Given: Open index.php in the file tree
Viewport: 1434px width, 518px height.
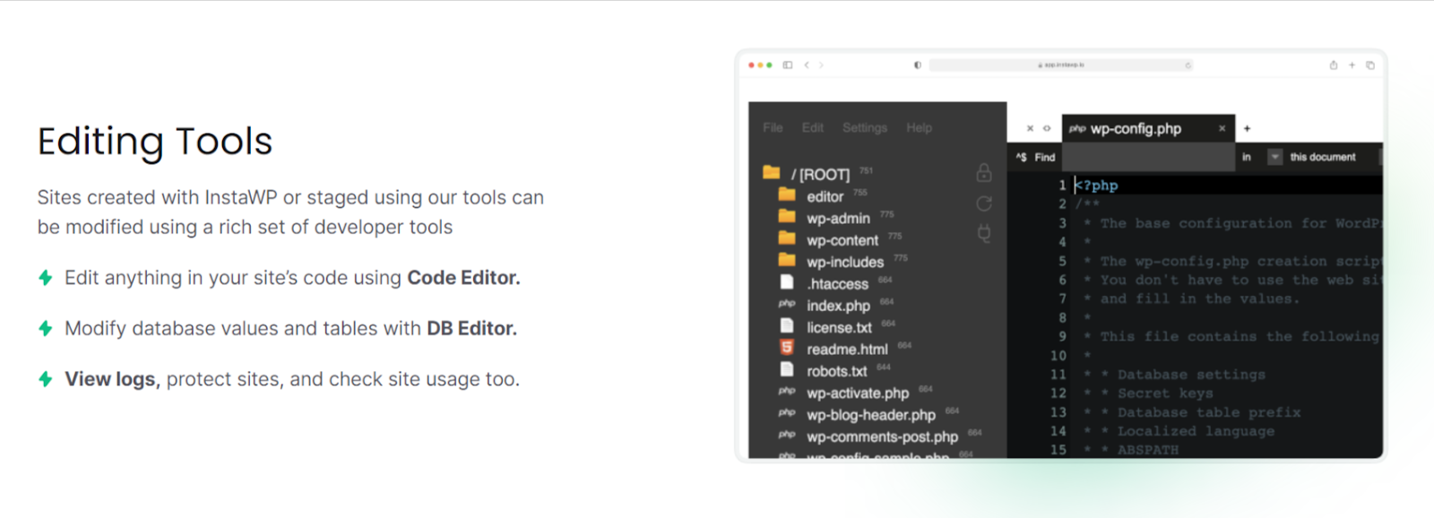Looking at the screenshot, I should point(838,306).
